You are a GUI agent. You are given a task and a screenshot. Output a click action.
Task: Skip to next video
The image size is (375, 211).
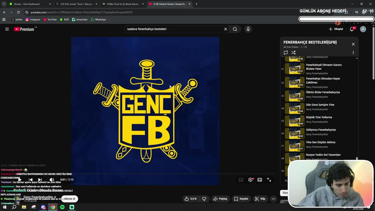[x=40, y=180]
